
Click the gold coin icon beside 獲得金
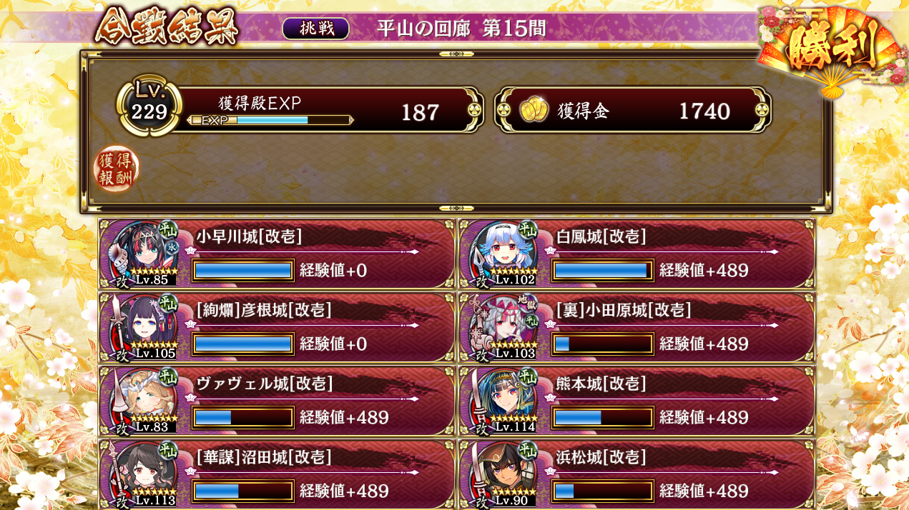point(534,110)
